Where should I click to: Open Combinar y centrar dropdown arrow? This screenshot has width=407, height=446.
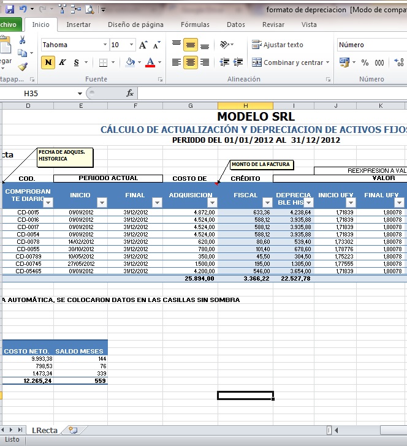point(327,62)
